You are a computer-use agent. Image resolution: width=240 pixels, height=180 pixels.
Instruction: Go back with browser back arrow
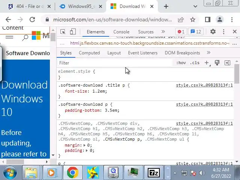[x=8, y=19]
